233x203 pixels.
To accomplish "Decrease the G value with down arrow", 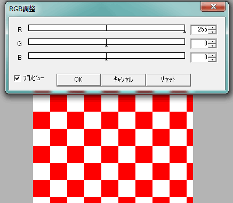I will pyautogui.click(x=212, y=45).
